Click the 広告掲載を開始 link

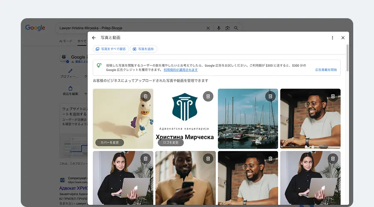(x=326, y=70)
